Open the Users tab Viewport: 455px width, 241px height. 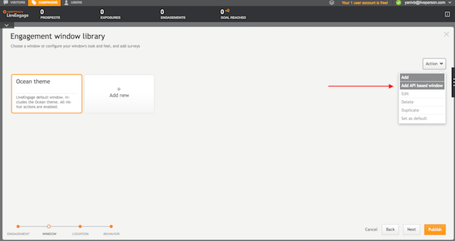tap(73, 3)
